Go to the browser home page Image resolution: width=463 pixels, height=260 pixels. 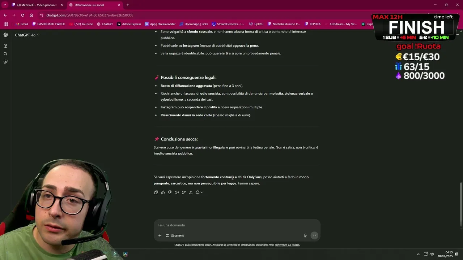[31, 15]
